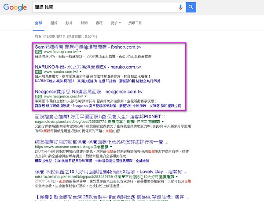Expand arrow after missrachelnina.pixnet.net URL
The width and height of the screenshot is (264, 201).
point(176,177)
